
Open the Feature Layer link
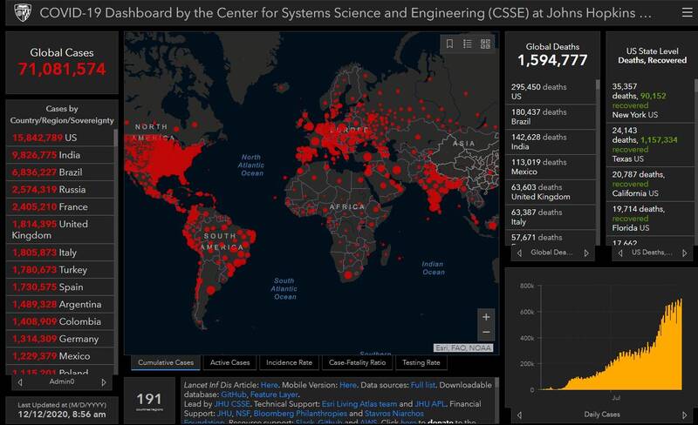274,395
